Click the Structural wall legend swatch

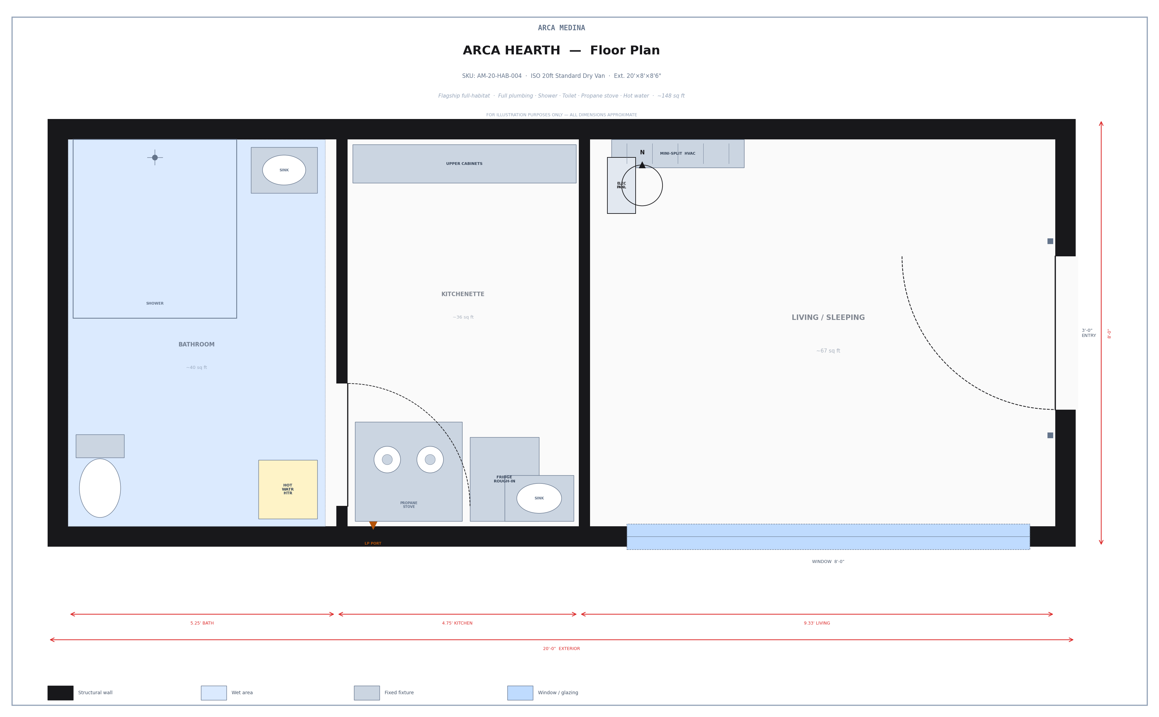(60, 693)
